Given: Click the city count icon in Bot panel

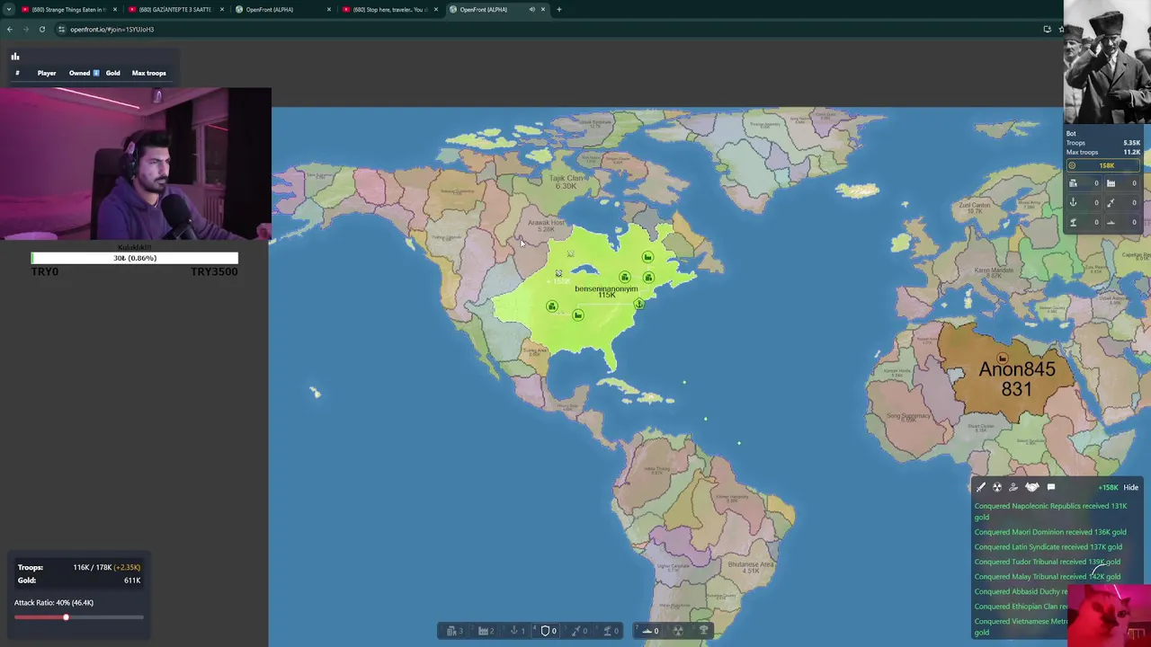Looking at the screenshot, I should coord(1073,183).
